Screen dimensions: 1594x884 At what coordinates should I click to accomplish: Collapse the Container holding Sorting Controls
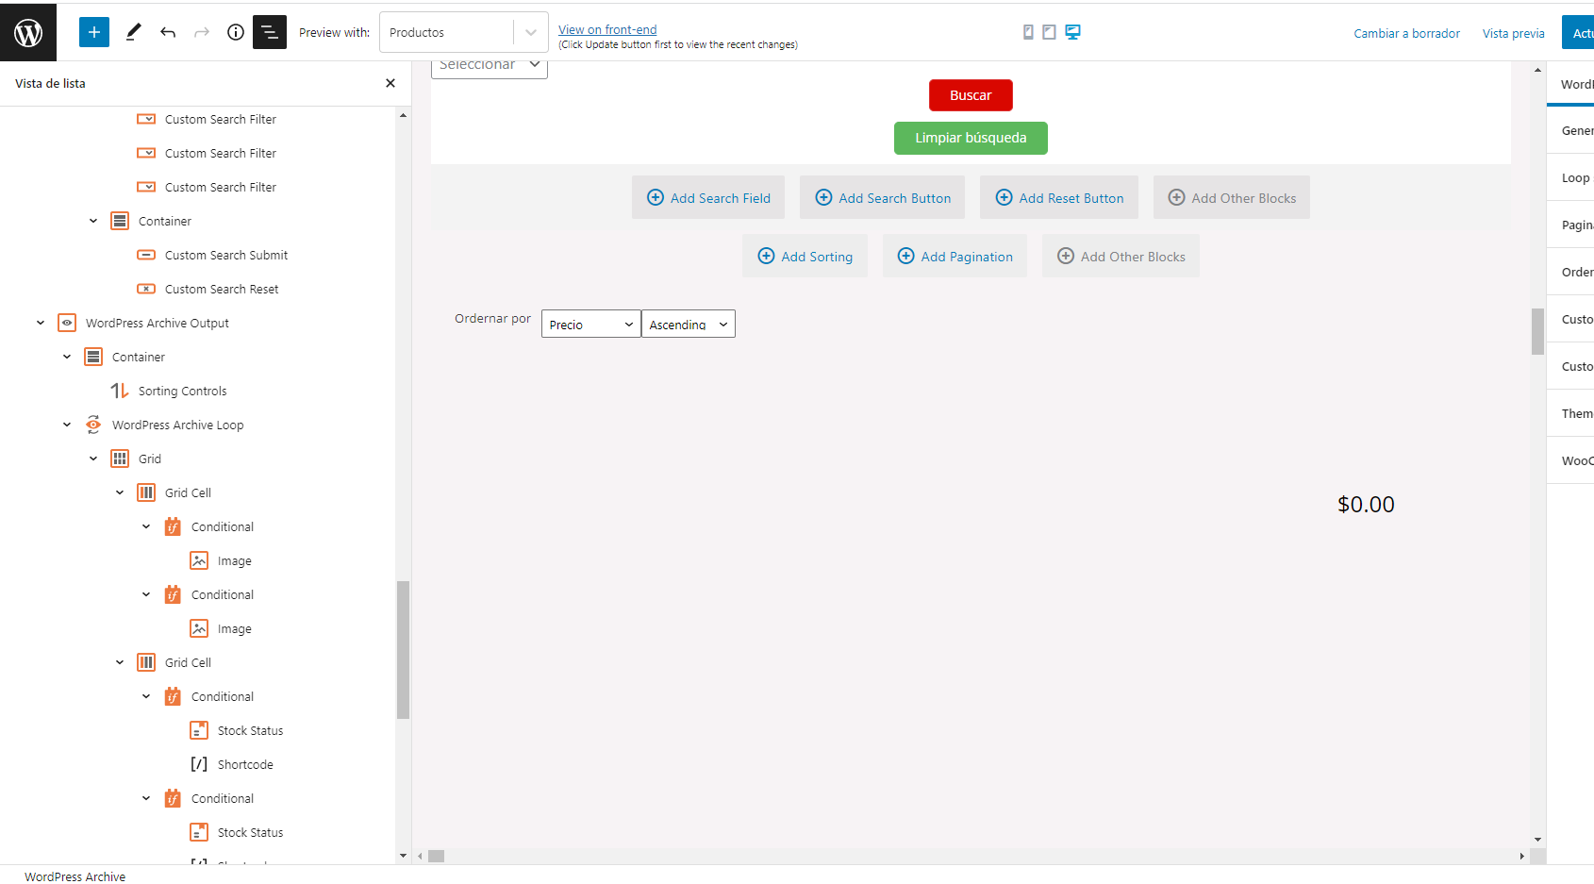coord(67,357)
